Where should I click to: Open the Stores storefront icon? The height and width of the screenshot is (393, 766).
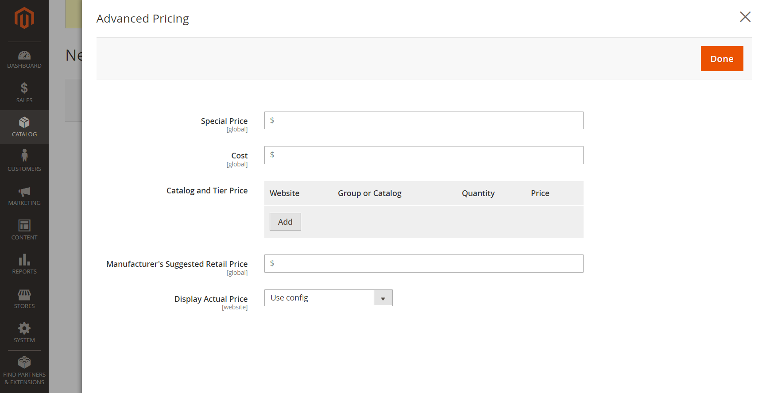(24, 294)
